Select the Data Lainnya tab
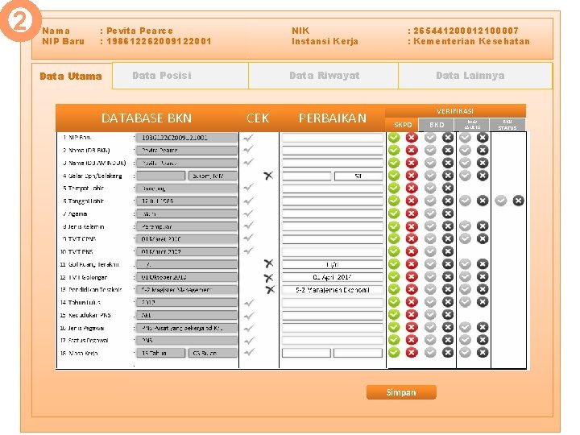The height and width of the screenshot is (435, 580). pyautogui.click(x=475, y=76)
